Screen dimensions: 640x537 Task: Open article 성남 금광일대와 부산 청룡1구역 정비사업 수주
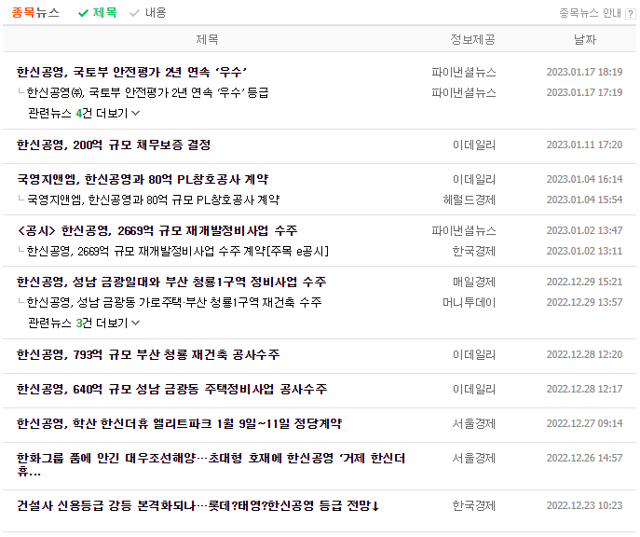coord(171,282)
